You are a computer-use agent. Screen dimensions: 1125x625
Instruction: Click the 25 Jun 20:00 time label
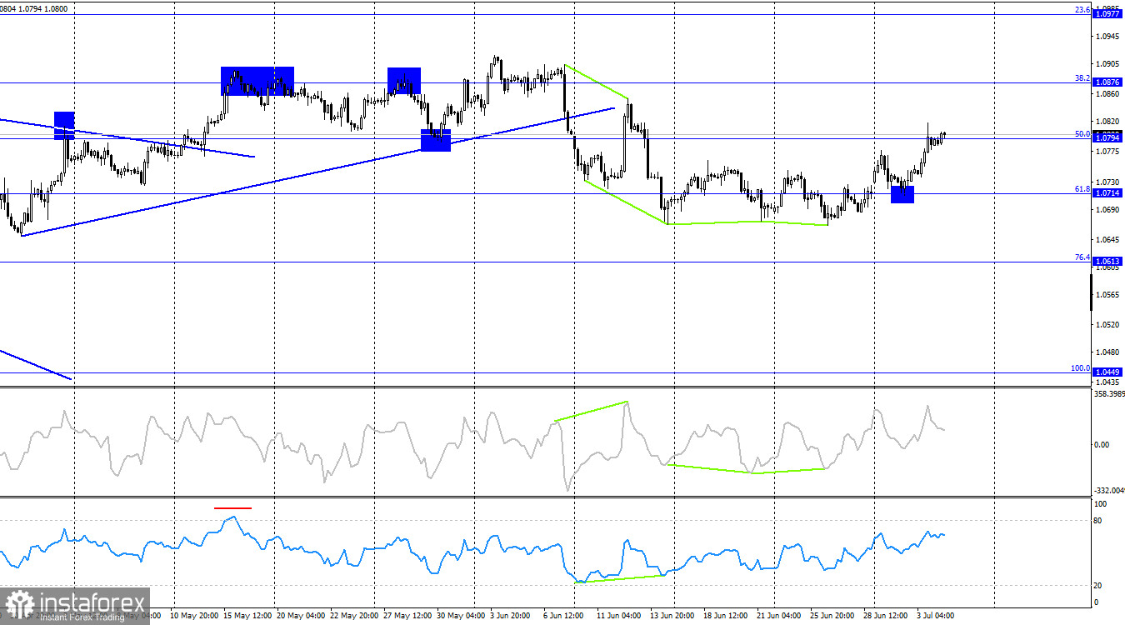click(832, 616)
